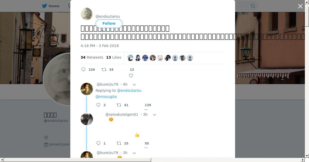
Task: Open the @miosugita mention link
Action: pos(106,97)
